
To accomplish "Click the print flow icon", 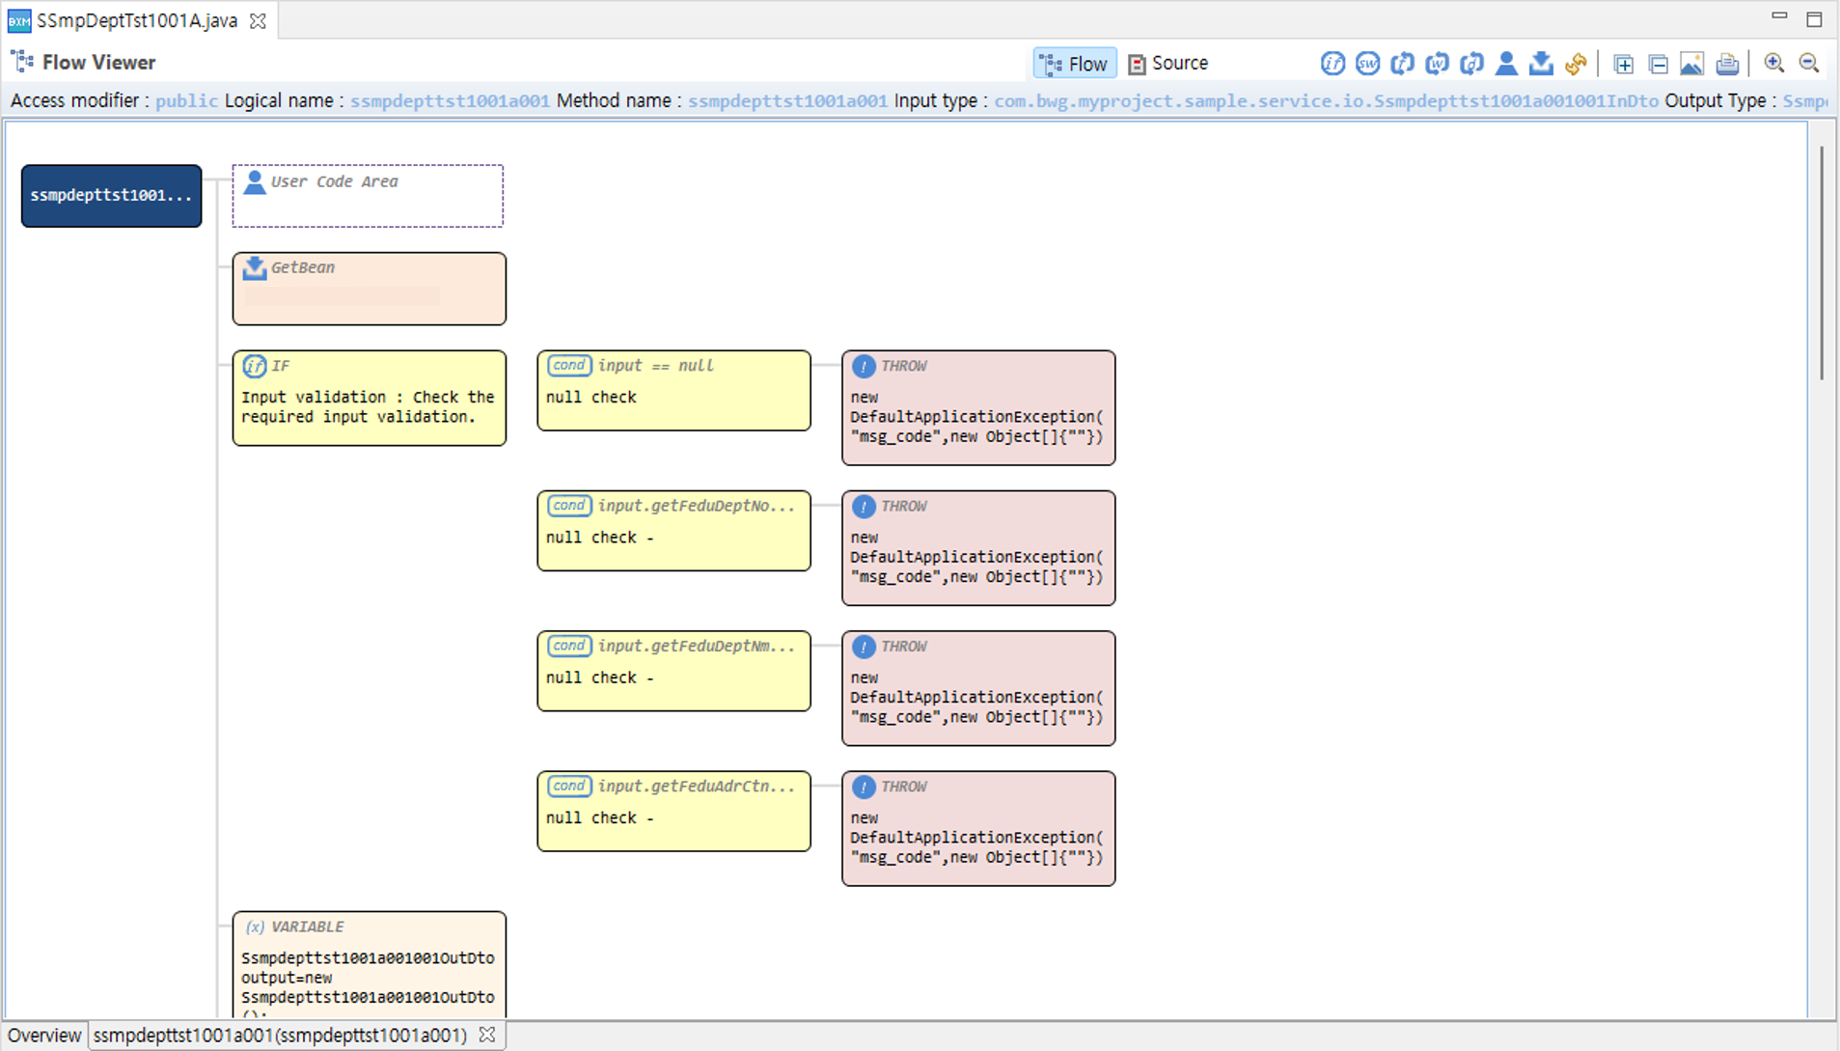I will [x=1727, y=64].
